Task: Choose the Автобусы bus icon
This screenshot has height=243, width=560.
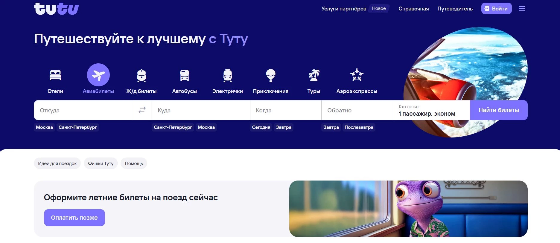Action: click(185, 75)
